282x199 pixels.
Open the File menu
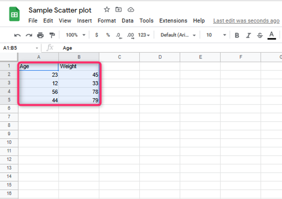pos(33,21)
